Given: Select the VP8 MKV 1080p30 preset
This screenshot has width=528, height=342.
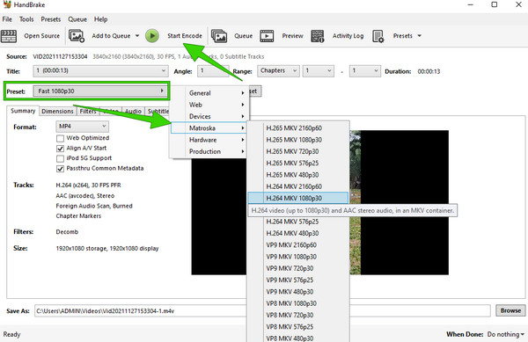Looking at the screenshot, I should click(x=298, y=303).
